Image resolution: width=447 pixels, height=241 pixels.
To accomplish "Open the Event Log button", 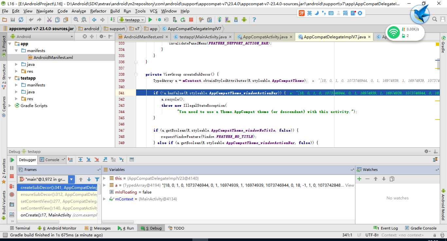I will [x=386, y=228].
